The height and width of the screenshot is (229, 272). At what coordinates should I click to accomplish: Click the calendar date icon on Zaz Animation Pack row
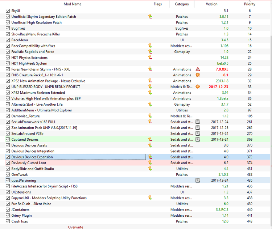198,128
